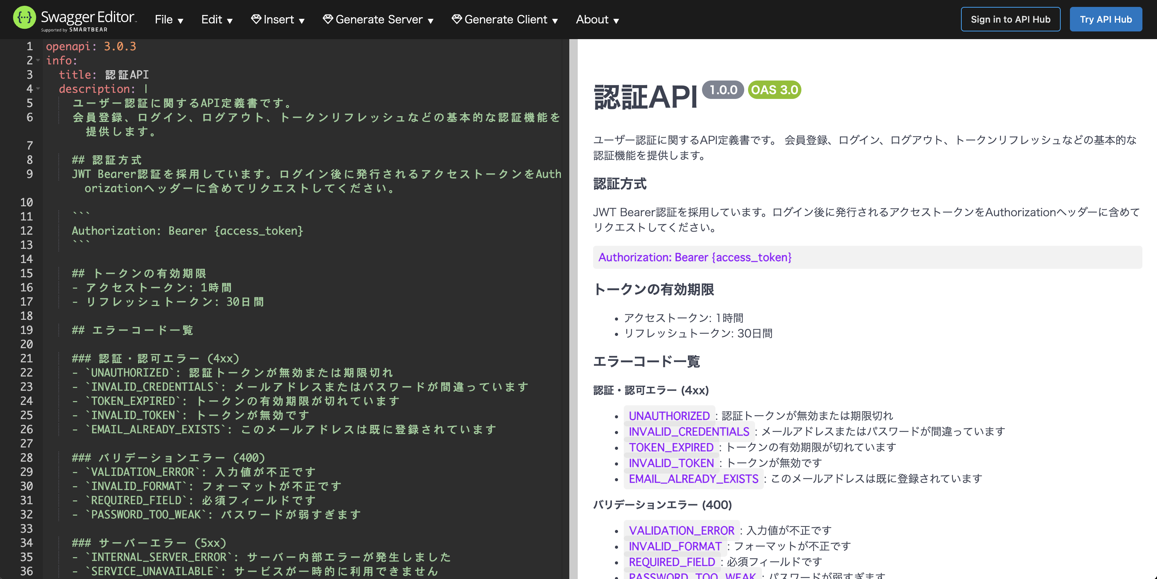
Task: Click the Swagger Editor logo icon
Action: [x=24, y=18]
